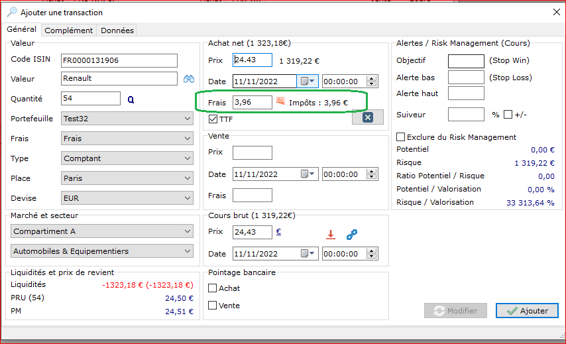Screen dimensions: 566x344
Task: Click the magnifier icon next to Quantité
Action: (131, 99)
